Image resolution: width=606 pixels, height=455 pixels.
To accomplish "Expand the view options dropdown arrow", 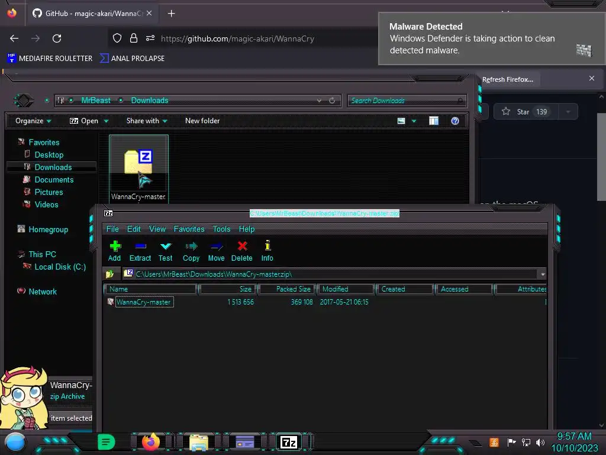I will tap(414, 121).
